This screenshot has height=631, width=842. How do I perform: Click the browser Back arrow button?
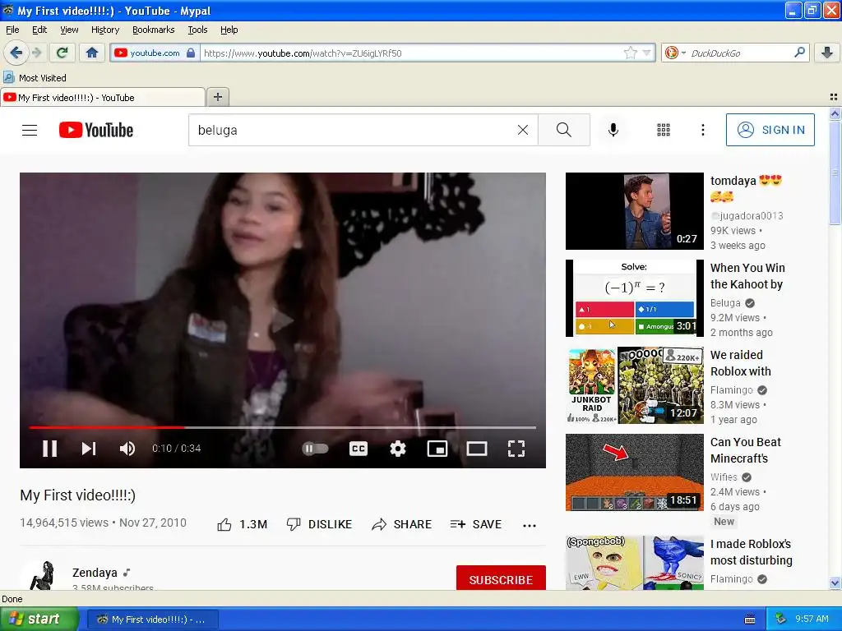click(16, 53)
